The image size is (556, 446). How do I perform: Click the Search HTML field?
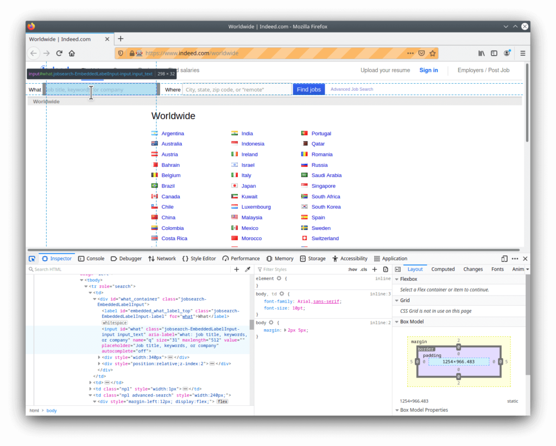(130, 269)
